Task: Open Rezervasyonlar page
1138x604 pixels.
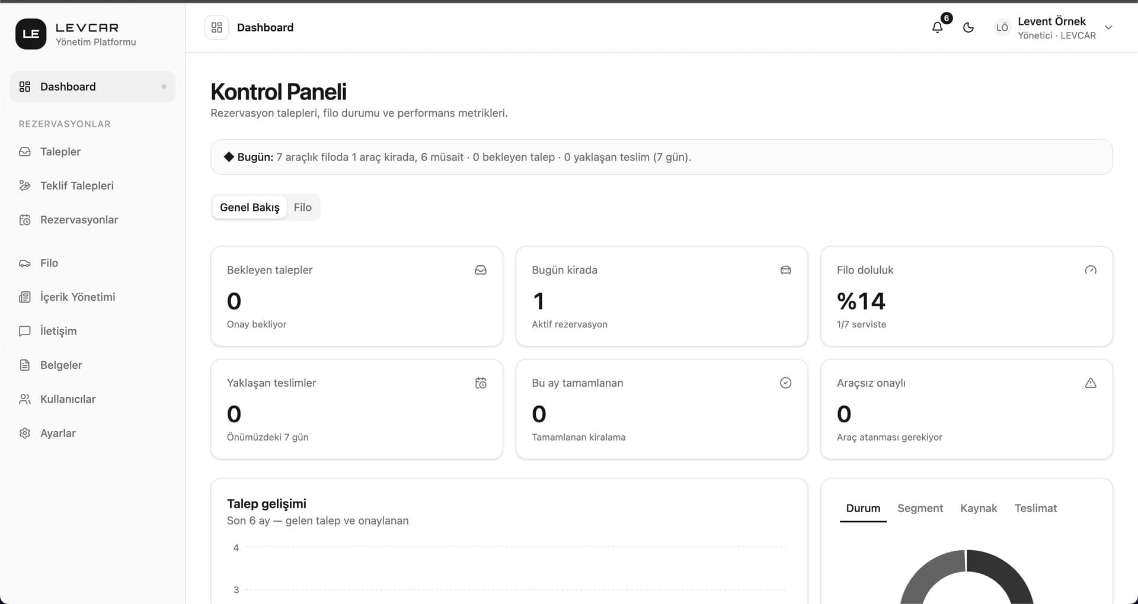Action: tap(92, 220)
